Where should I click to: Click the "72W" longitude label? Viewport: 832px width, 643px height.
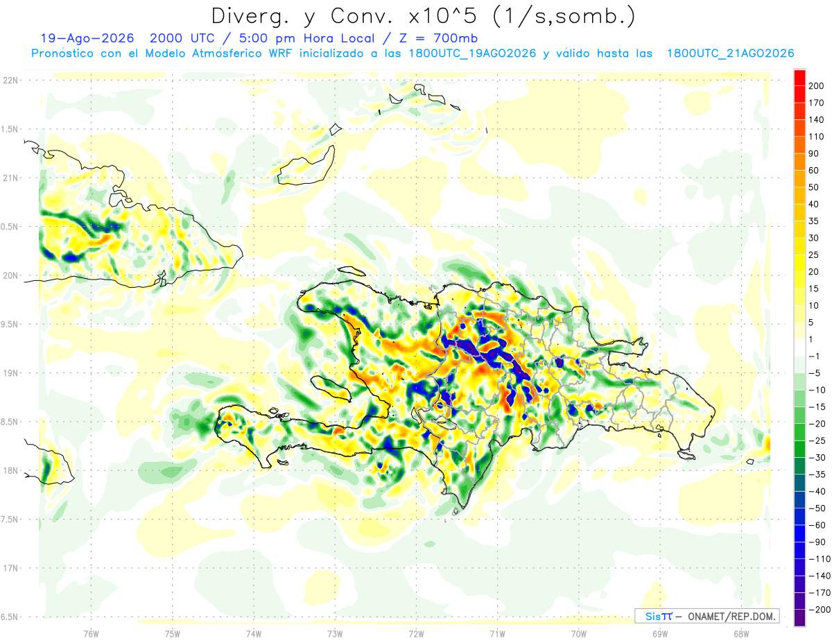pos(416,633)
